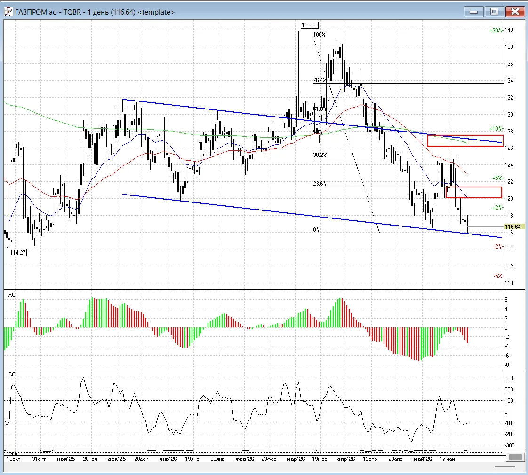Image resolution: width=528 pixels, height=475 pixels.
Task: Maximize the ГАЗПРОМ chart window
Action: click(494, 12)
